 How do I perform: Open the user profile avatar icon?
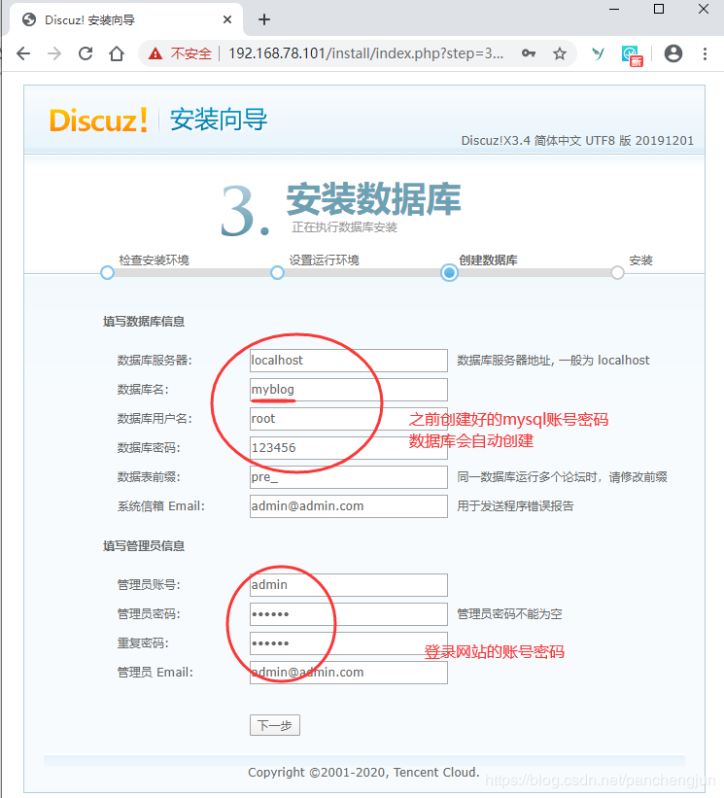click(673, 53)
